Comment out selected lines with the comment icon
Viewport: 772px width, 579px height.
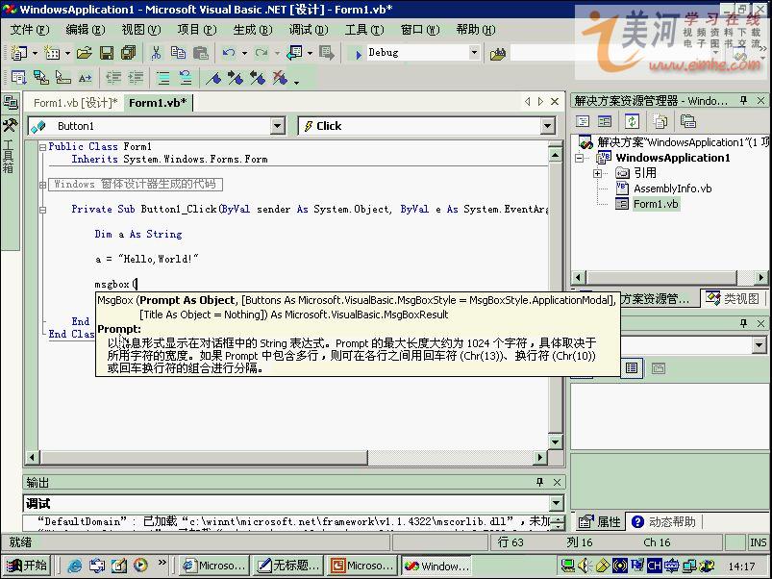(x=163, y=77)
